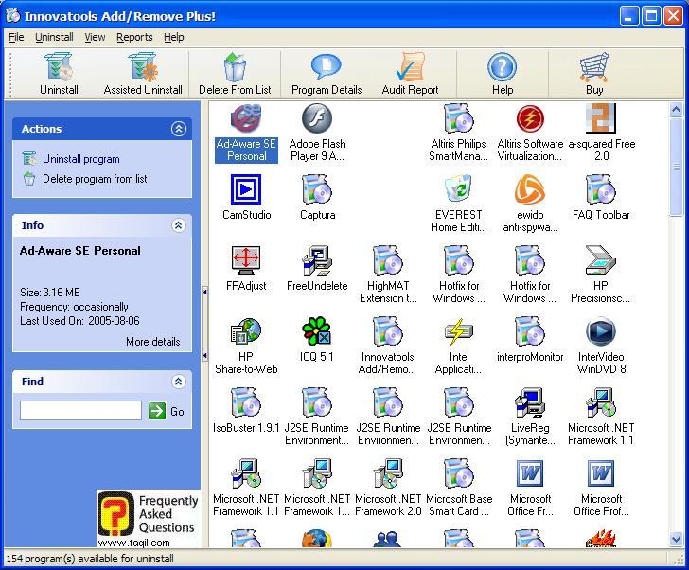Open the View menu
The width and height of the screenshot is (689, 570).
95,37
